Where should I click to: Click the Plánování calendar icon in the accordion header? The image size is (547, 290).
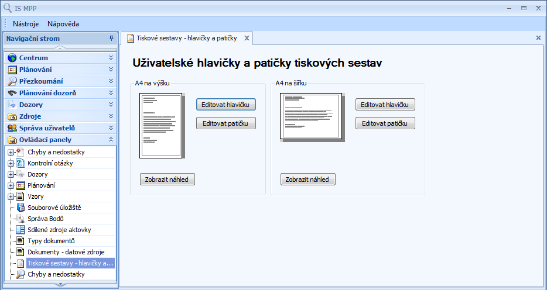point(12,70)
